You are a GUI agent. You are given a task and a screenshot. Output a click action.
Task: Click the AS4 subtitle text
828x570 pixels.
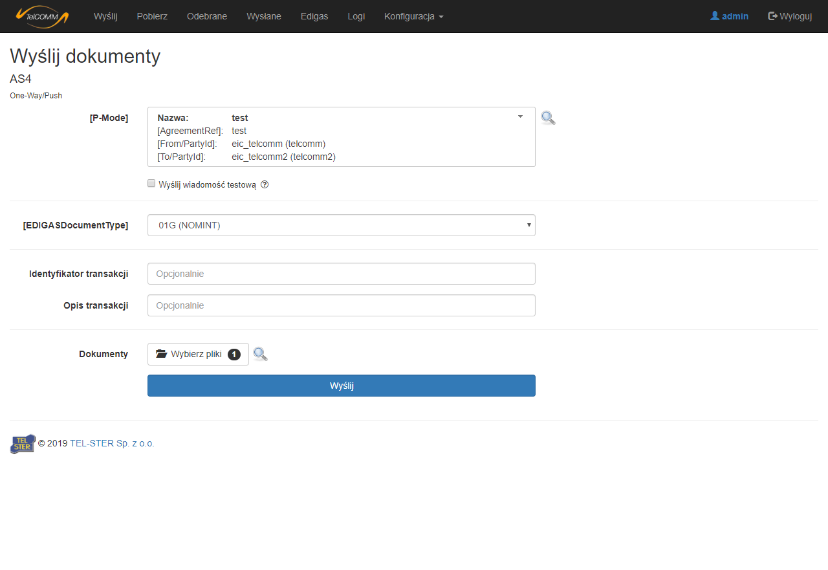pyautogui.click(x=21, y=79)
